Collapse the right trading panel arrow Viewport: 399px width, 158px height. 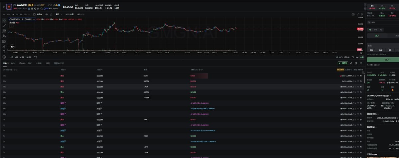(364, 5)
